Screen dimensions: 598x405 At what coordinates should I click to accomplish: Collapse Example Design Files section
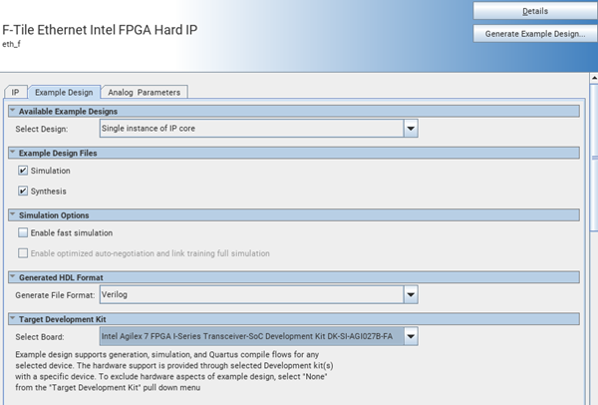(13, 153)
